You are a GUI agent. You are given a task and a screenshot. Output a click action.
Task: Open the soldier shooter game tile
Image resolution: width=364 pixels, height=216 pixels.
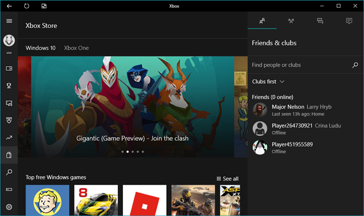click(x=193, y=200)
